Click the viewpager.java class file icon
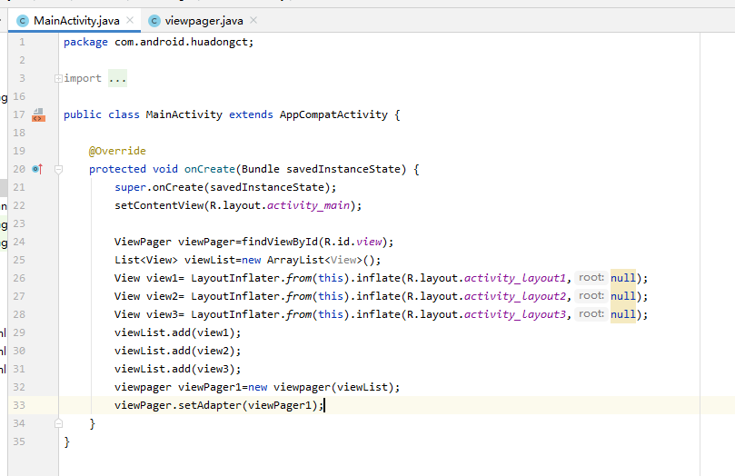 (154, 20)
